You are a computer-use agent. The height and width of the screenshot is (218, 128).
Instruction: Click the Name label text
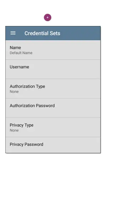point(15,47)
